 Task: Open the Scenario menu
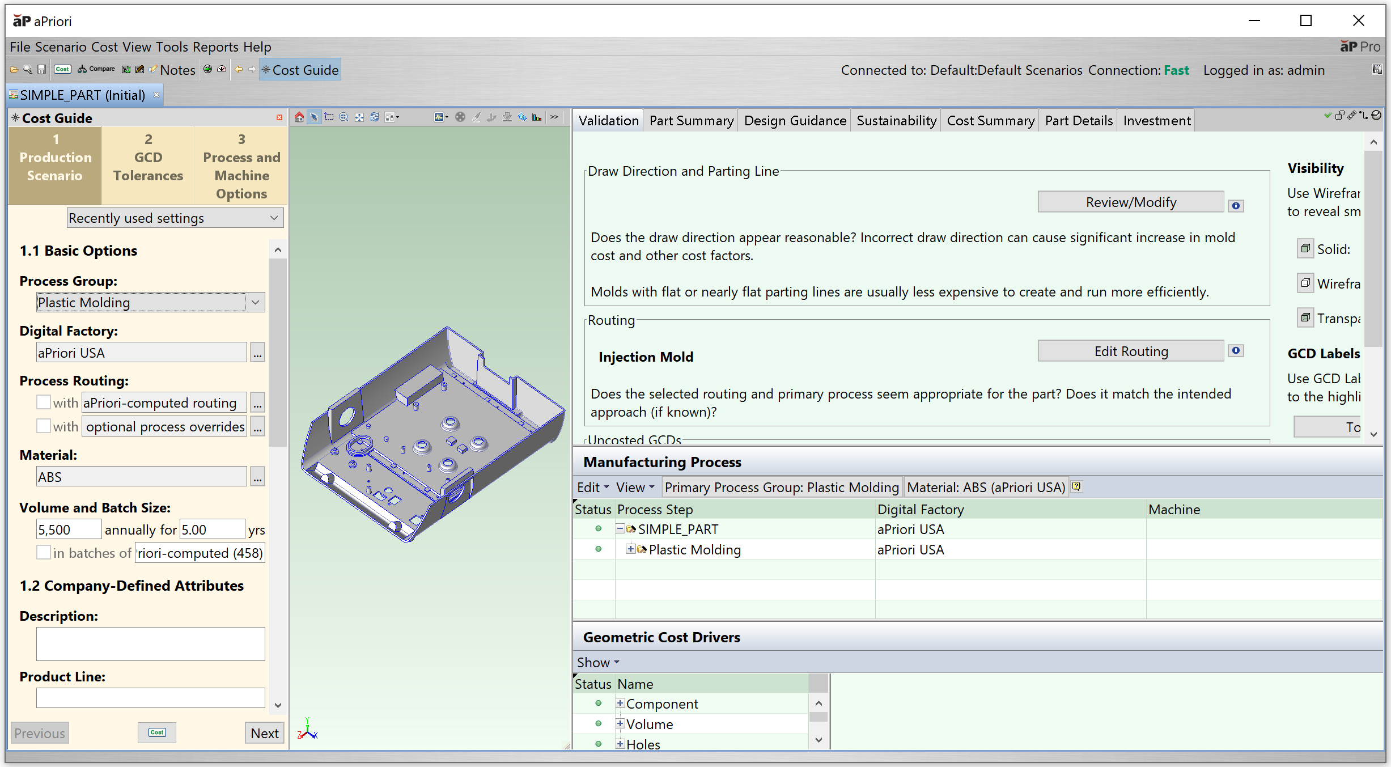coord(61,46)
